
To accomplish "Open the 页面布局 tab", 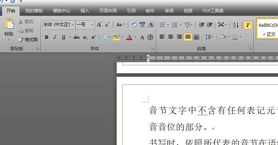I will (108, 11).
